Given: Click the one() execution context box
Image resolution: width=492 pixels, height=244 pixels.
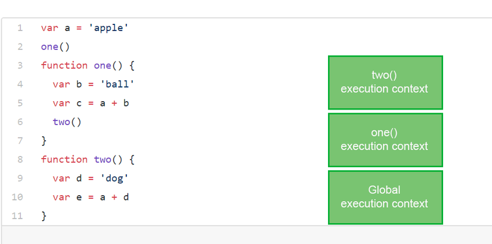Looking at the screenshot, I should click(385, 139).
